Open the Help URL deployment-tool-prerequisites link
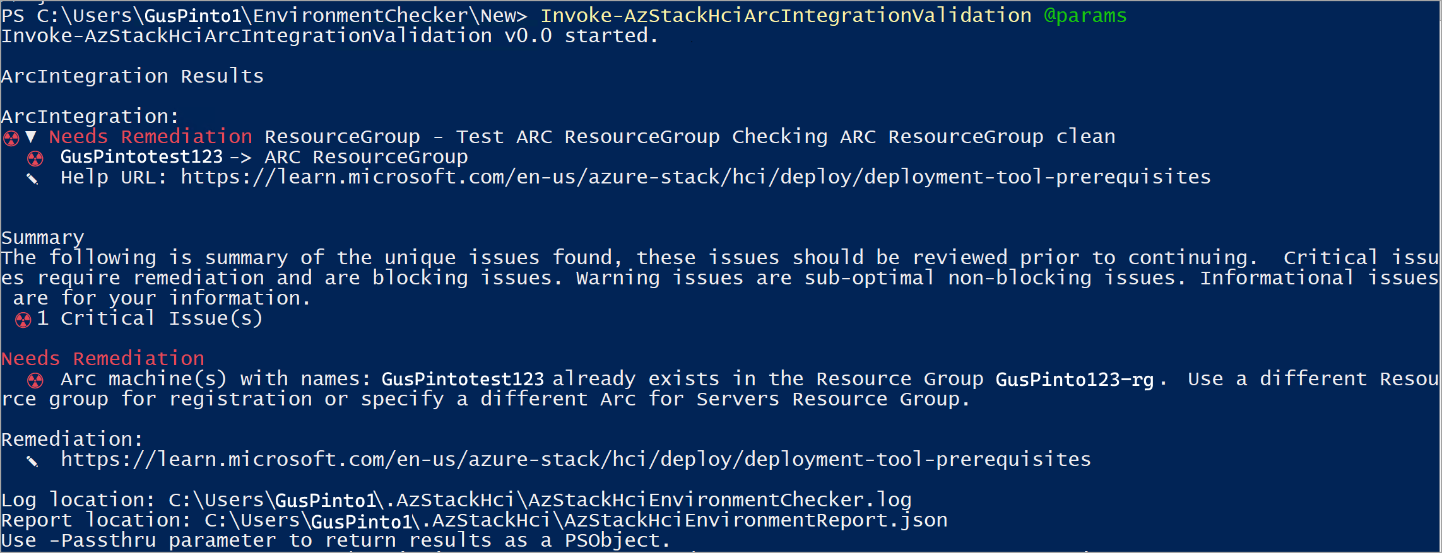The image size is (1442, 553). click(695, 177)
